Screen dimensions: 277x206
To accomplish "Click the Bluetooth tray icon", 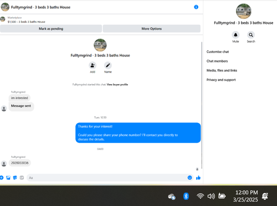I will coord(186,196).
